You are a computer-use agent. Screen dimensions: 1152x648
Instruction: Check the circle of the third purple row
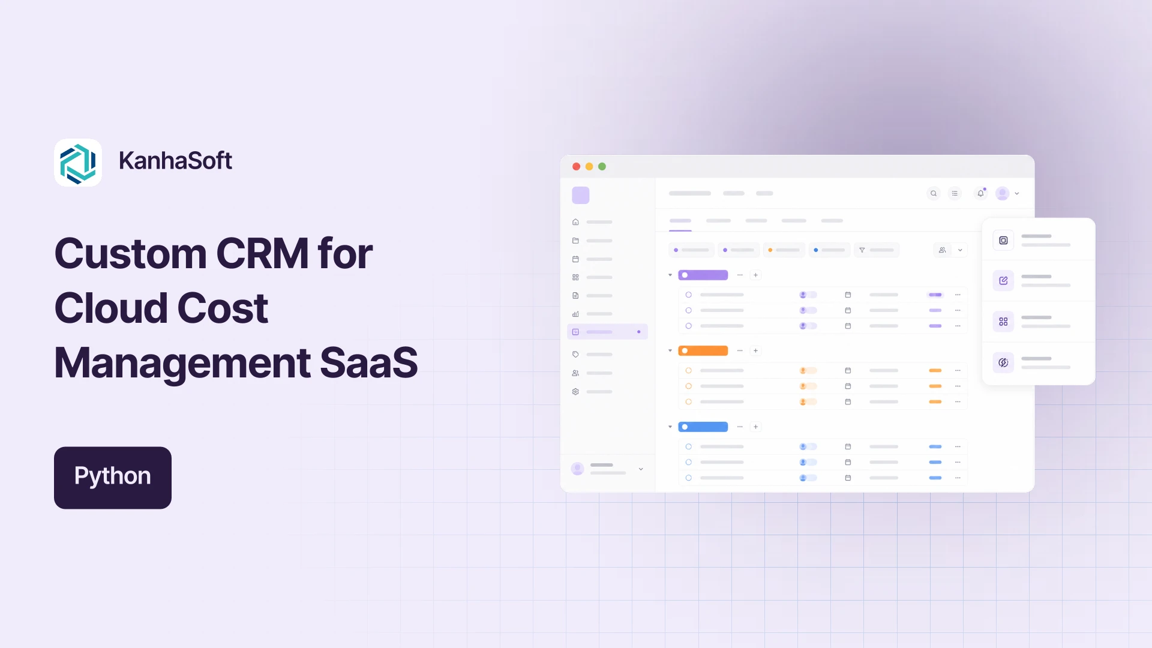click(x=689, y=326)
